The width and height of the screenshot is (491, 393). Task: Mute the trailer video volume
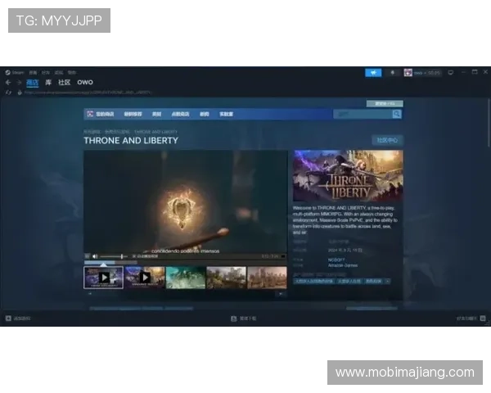(x=96, y=256)
